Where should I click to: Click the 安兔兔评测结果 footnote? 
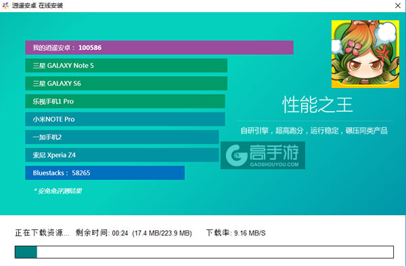pyautogui.click(x=58, y=191)
